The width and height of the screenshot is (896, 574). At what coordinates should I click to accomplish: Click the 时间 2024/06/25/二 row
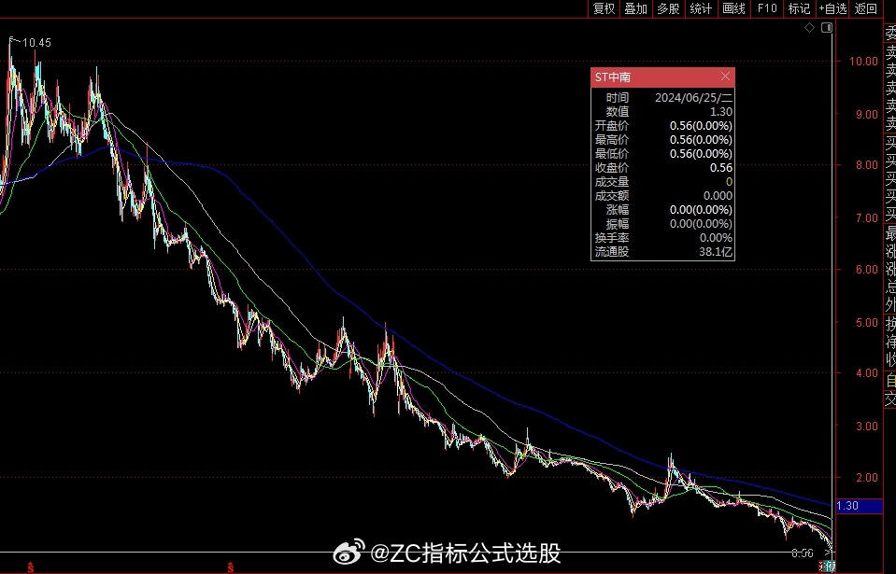pos(662,98)
